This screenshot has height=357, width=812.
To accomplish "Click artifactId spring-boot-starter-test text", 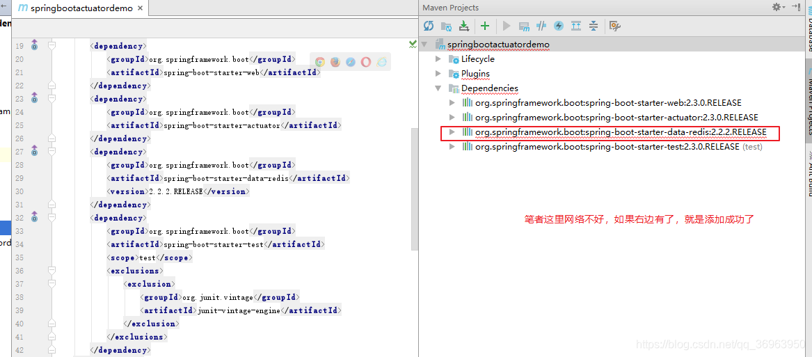I will click(x=214, y=244).
